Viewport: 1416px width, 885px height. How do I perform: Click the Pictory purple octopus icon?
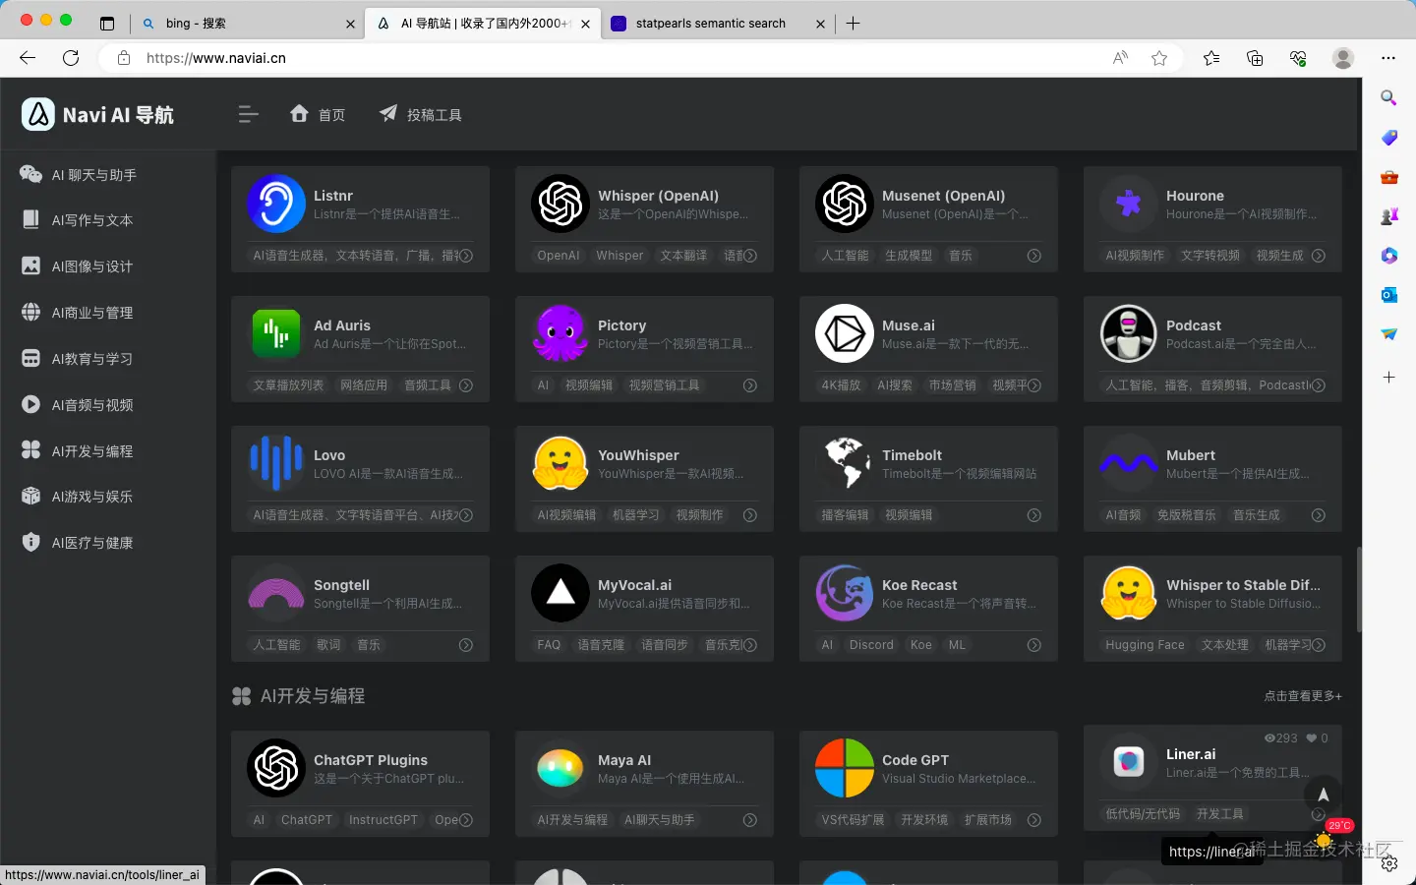[x=560, y=333]
